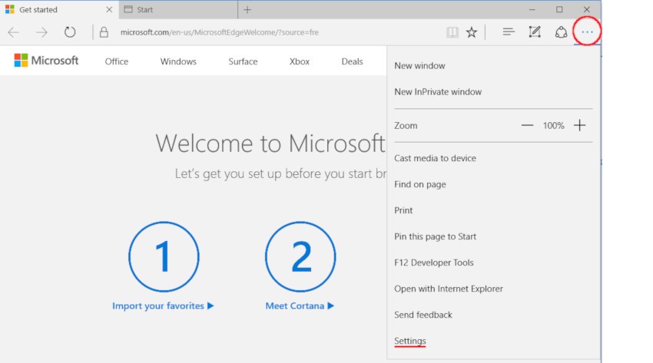
Task: Click the 100% zoom value
Action: pyautogui.click(x=553, y=126)
